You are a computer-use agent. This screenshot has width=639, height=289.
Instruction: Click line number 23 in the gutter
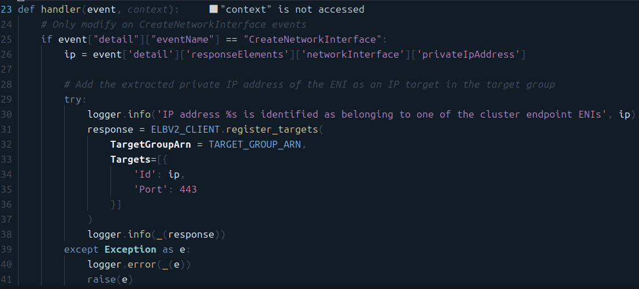pyautogui.click(x=6, y=9)
